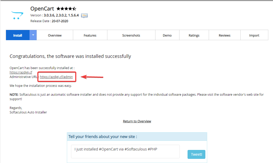Click the Congratulations success message heading
The height and width of the screenshot is (163, 273).
70,56
